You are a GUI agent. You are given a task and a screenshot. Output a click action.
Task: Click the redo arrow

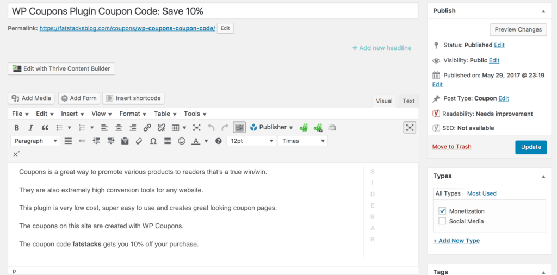[225, 128]
